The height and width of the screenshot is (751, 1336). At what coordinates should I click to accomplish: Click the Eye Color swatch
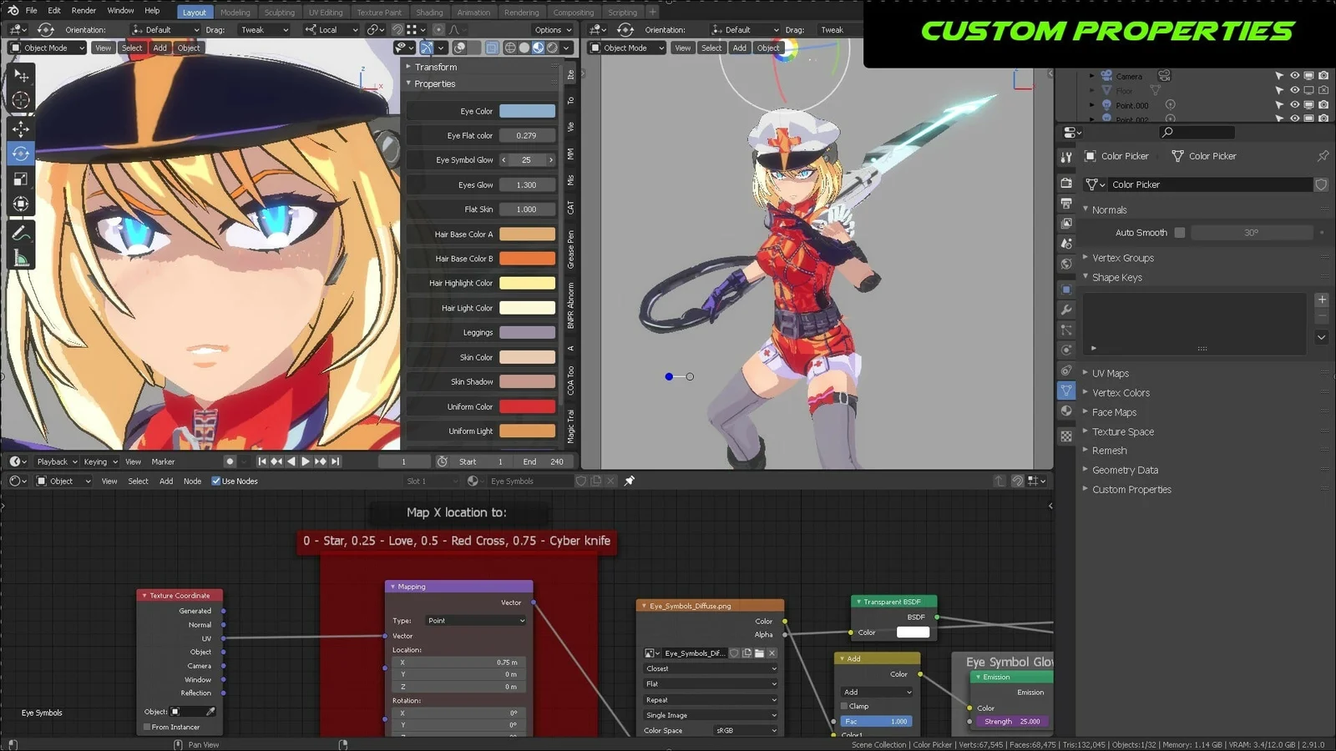(x=528, y=110)
